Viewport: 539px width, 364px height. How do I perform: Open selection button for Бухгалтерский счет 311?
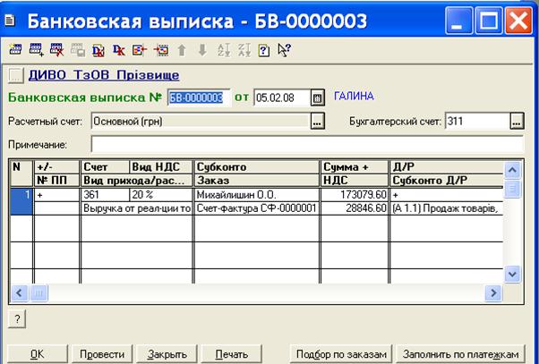pos(517,122)
